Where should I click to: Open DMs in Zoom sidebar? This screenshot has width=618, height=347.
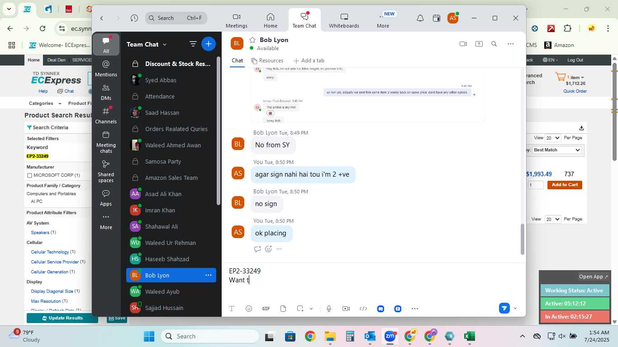click(106, 92)
